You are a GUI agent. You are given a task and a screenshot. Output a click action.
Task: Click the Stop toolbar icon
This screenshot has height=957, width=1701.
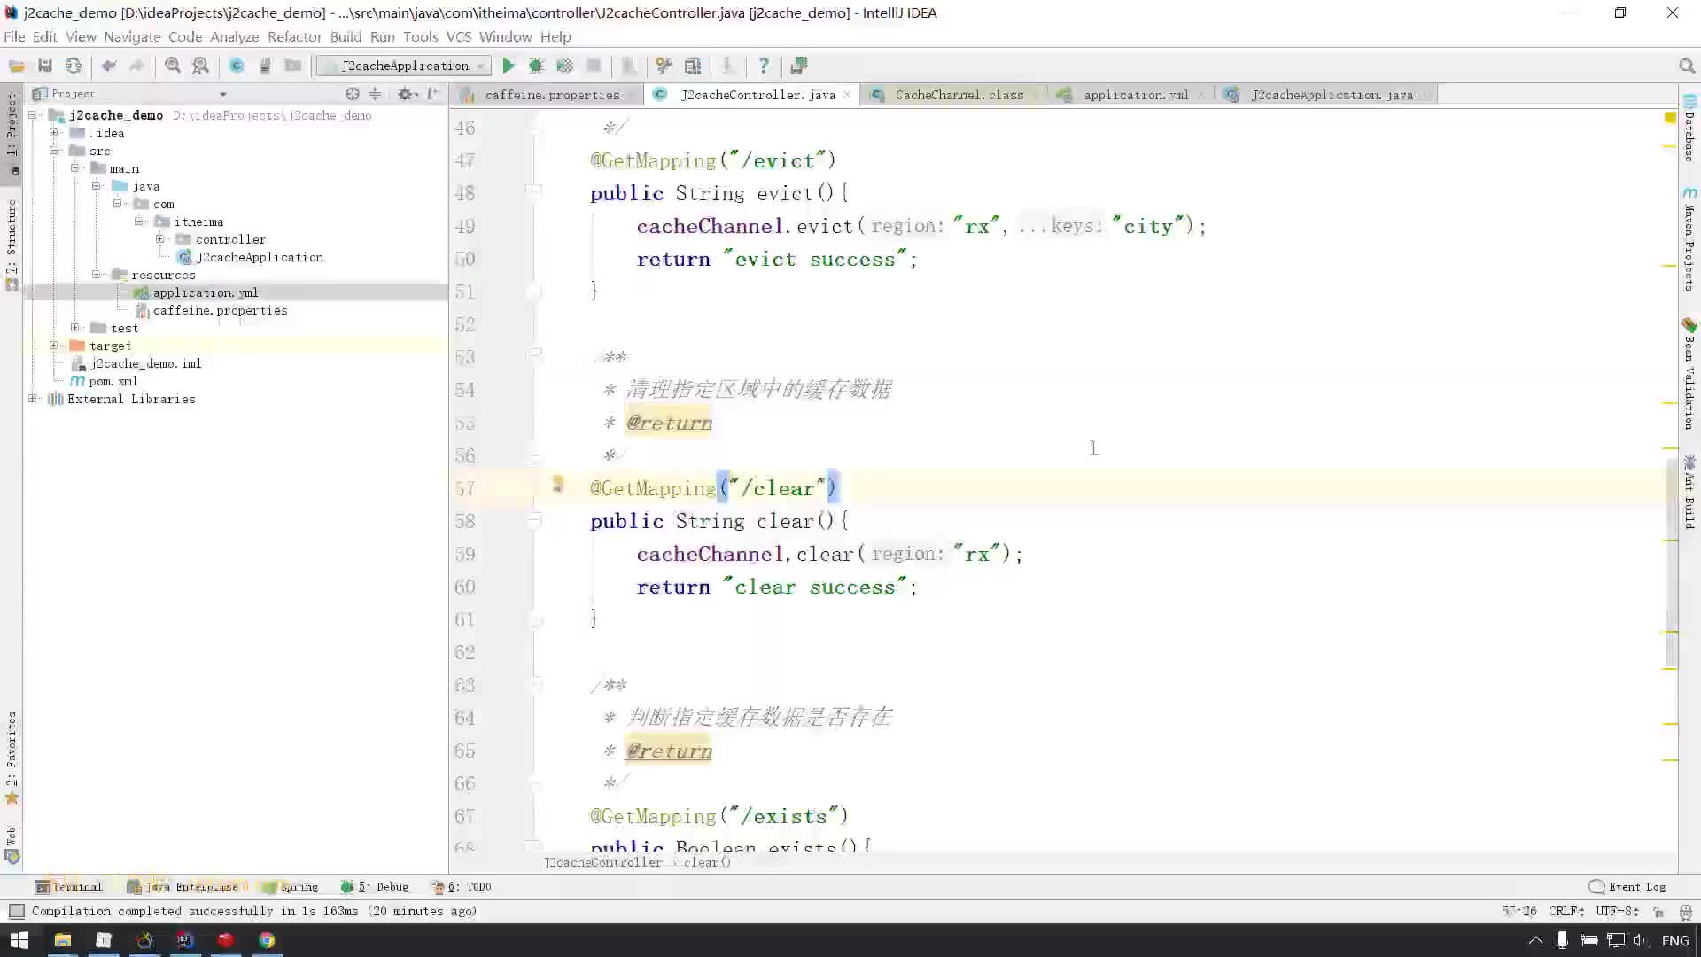594,66
